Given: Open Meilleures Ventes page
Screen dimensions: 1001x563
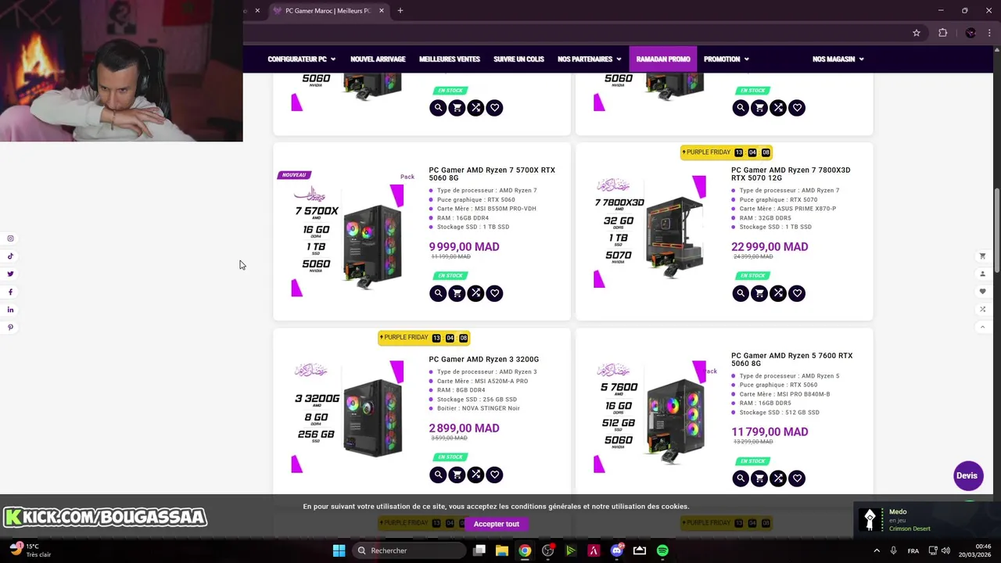Looking at the screenshot, I should [450, 59].
